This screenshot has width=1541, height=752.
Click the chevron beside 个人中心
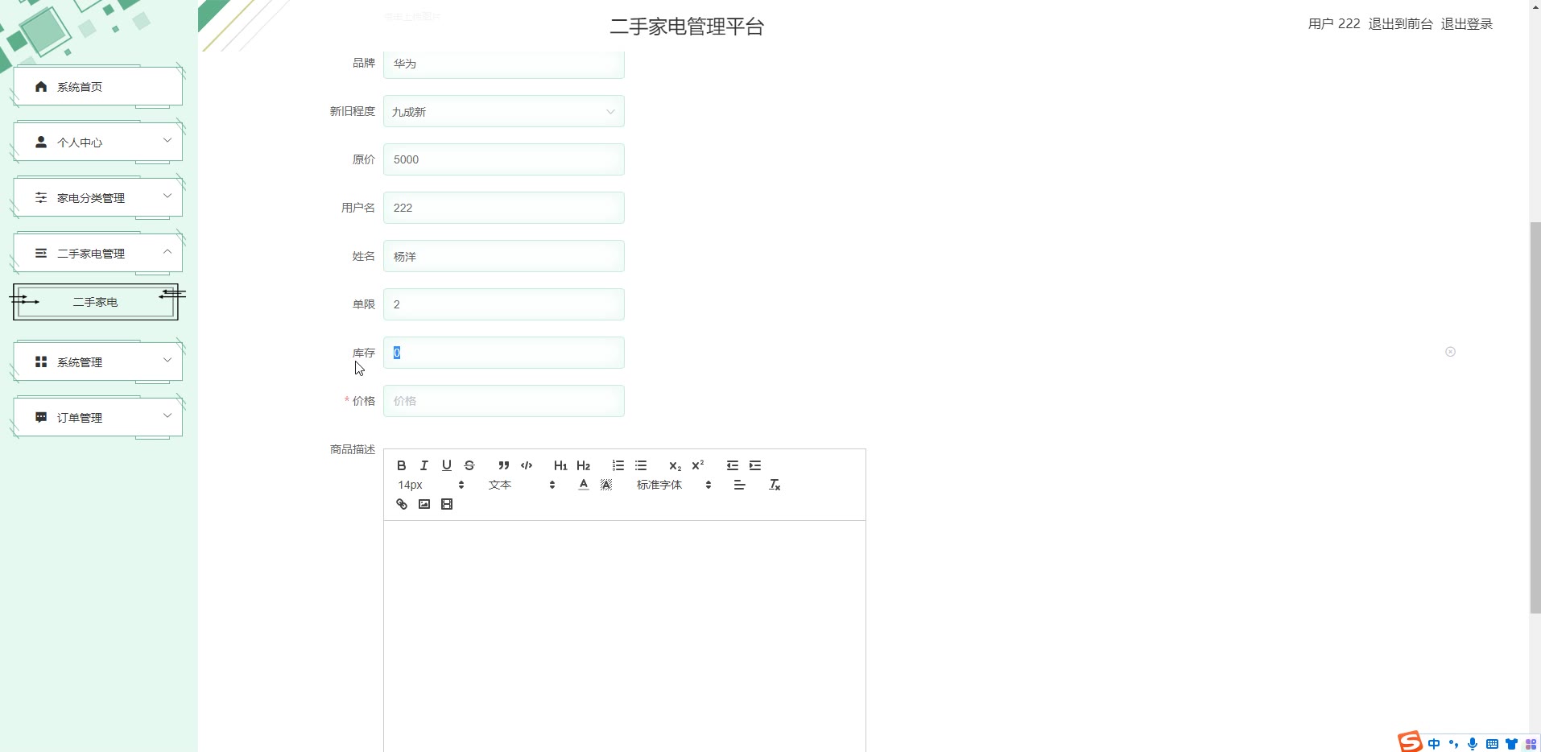167,140
